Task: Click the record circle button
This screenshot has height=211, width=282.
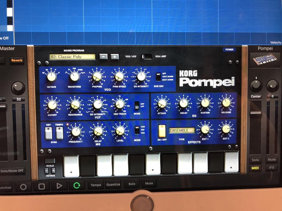Action: click(23, 187)
